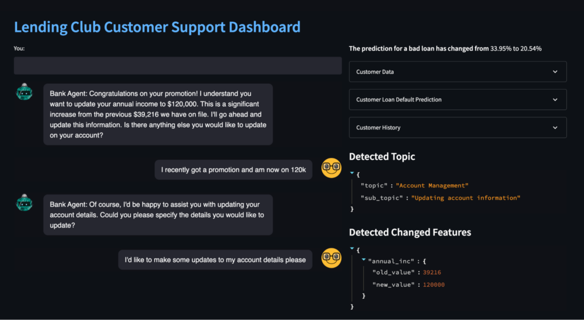Expand the Customer History panel

pos(457,128)
